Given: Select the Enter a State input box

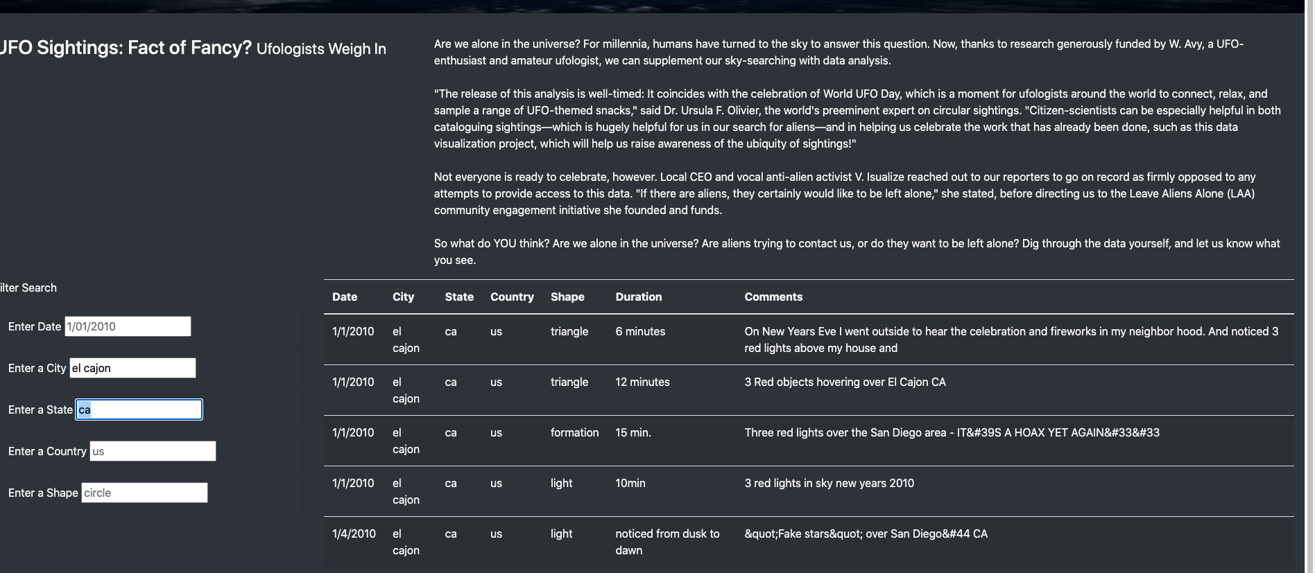Looking at the screenshot, I should point(138,409).
